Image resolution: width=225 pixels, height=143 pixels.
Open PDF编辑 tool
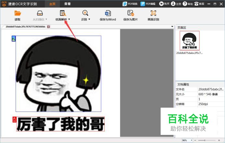click(148, 4)
